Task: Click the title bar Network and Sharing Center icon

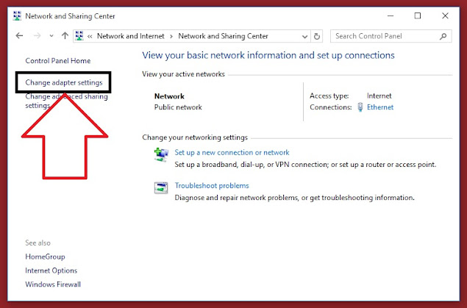Action: point(17,15)
